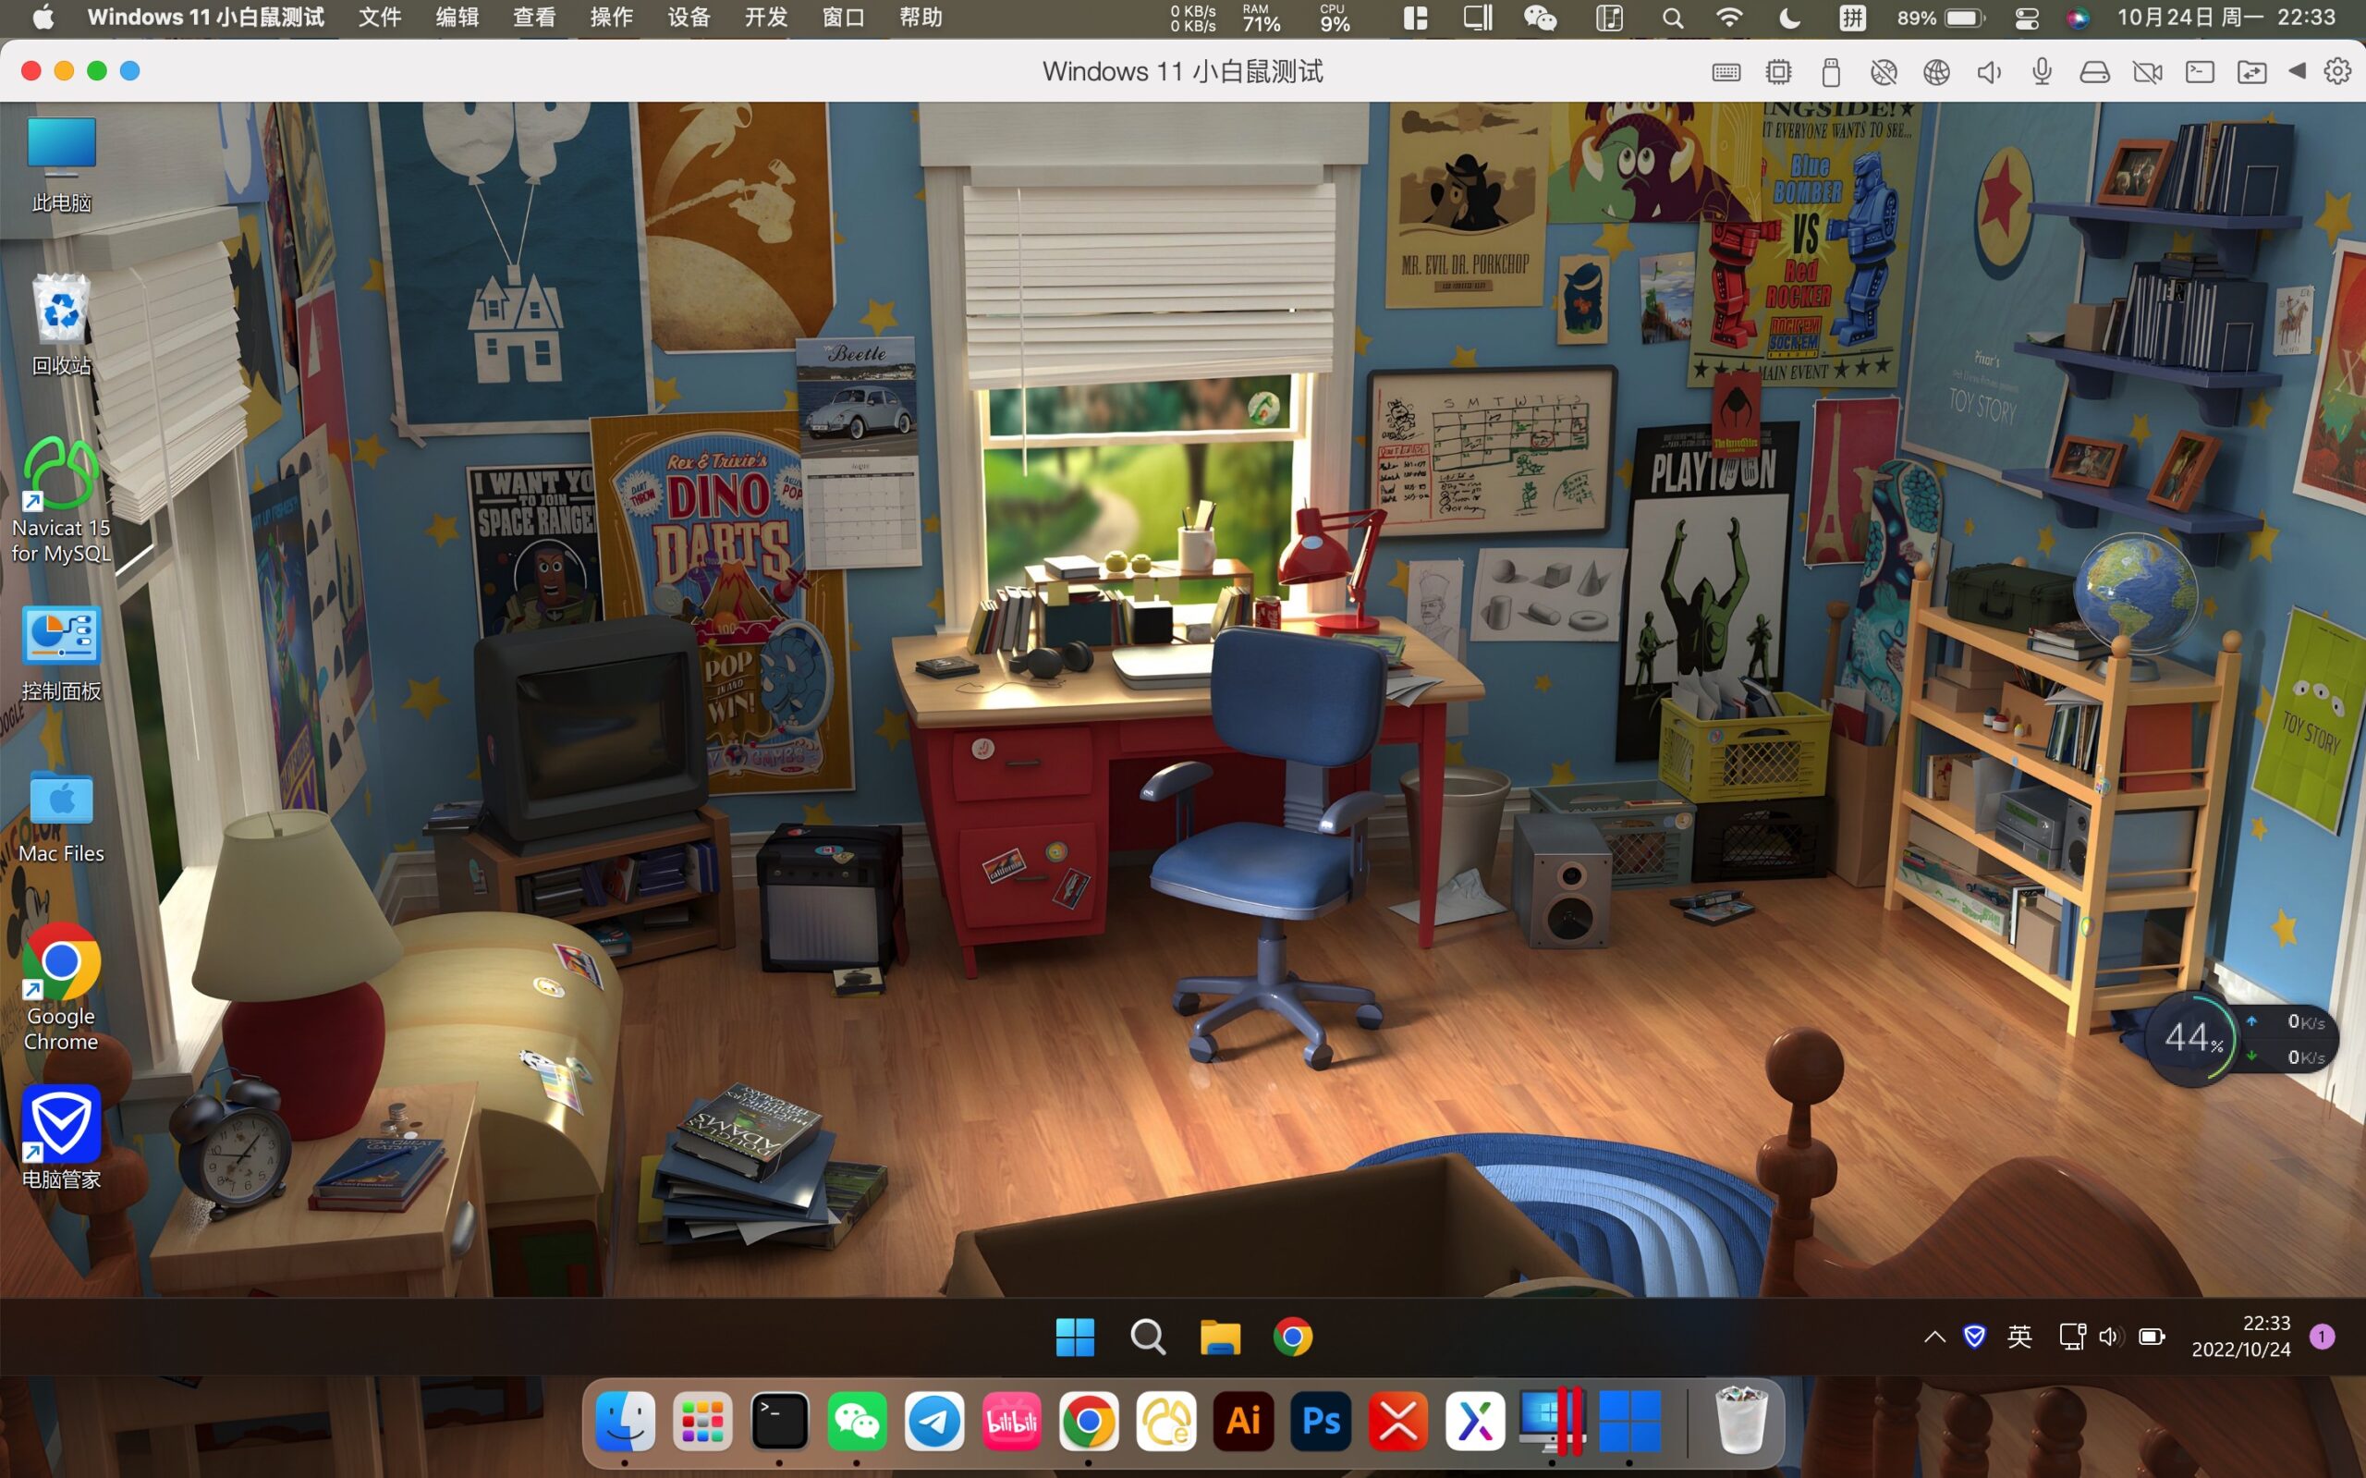Open the 窗口 menu

point(844,18)
